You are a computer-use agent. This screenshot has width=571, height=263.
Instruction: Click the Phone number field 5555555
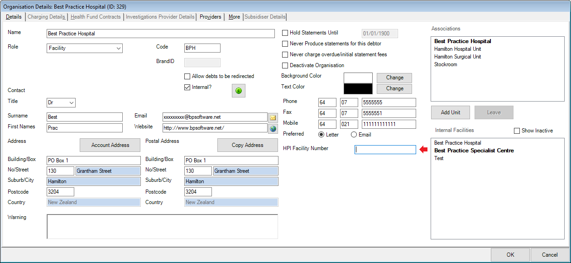click(389, 102)
